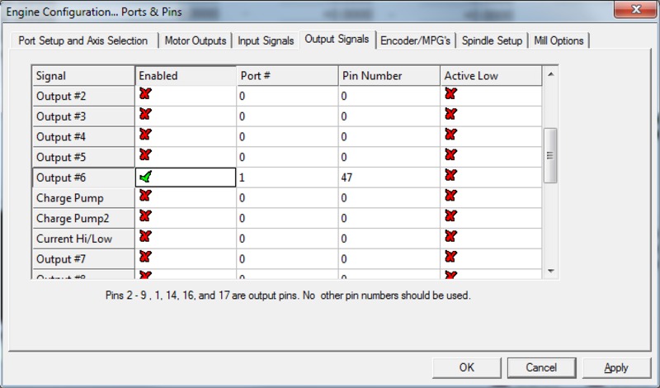Toggle Active Low for Output #2

(450, 95)
